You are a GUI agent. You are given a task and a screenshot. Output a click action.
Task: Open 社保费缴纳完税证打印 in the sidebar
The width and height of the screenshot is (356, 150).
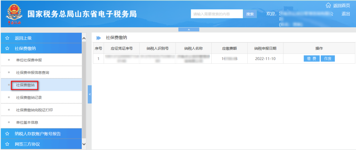click(34, 110)
